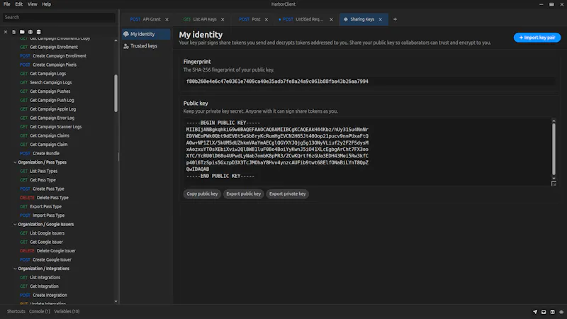Open GET Get Campaign Enrollment request
The image size is (567, 319).
click(49, 47)
